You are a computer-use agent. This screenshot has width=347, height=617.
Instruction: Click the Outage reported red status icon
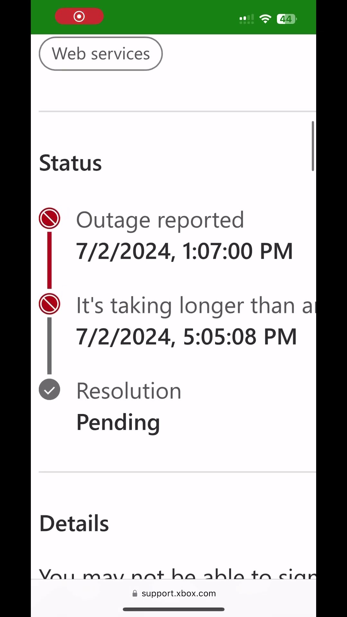click(x=49, y=219)
